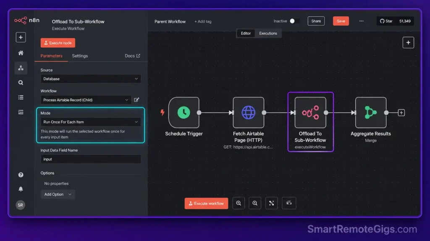430x241 pixels.
Task: Open the workflows hierarchy icon in sidebar
Action: tap(21, 68)
